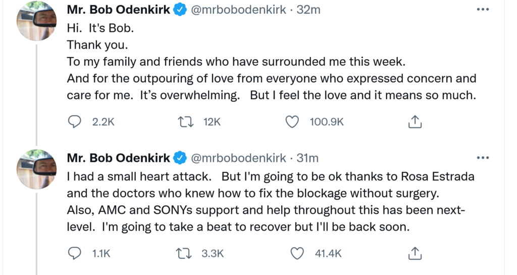The width and height of the screenshot is (517, 275).
Task: Reply to the heart attack tweet
Action: [75, 253]
